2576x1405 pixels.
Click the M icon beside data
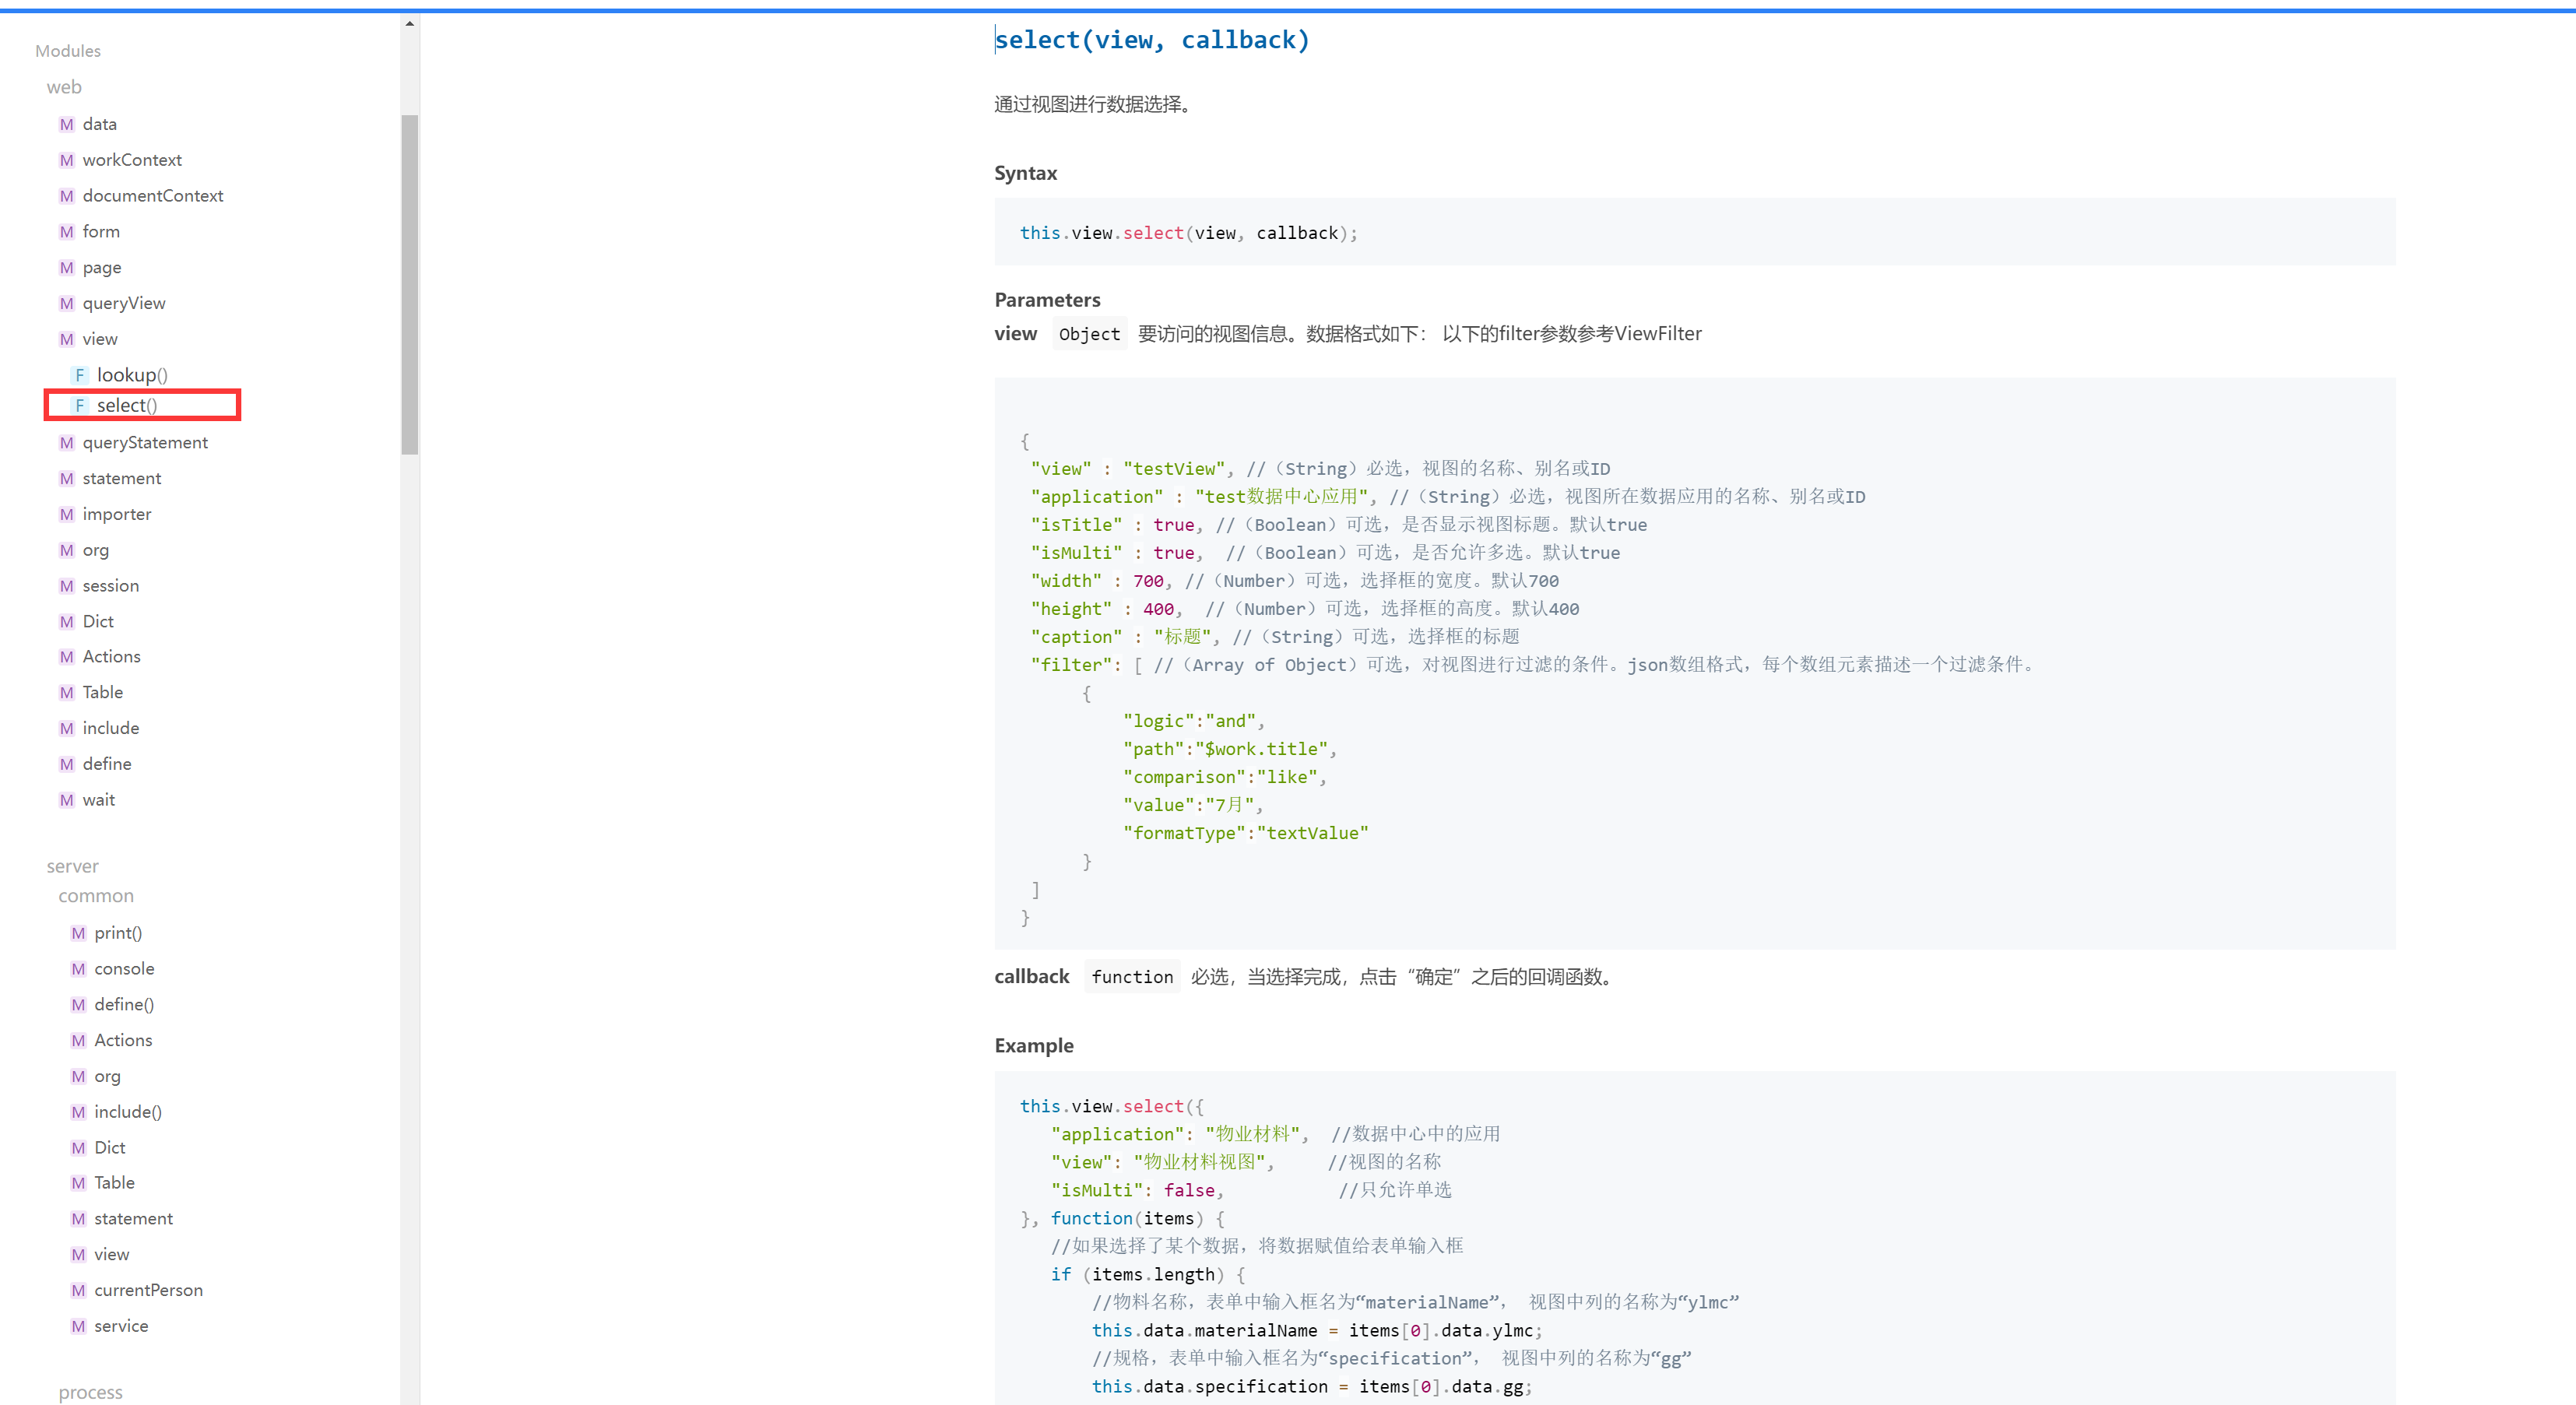pos(66,124)
